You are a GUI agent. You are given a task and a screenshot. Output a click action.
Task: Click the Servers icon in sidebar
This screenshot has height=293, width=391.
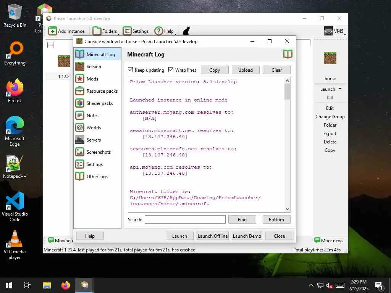80,140
